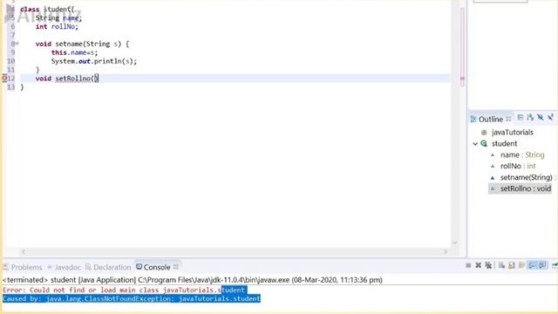
Task: Click 'System.out.println(s);' on line 10
Action: click(94, 61)
